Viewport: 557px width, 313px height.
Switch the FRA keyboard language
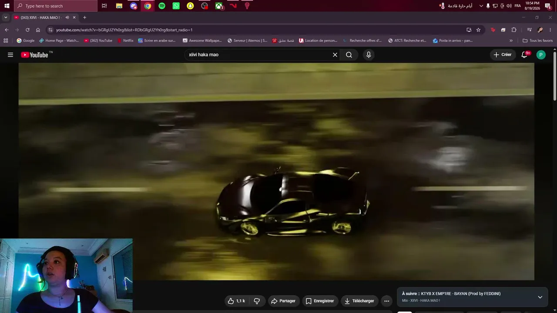[x=517, y=6]
